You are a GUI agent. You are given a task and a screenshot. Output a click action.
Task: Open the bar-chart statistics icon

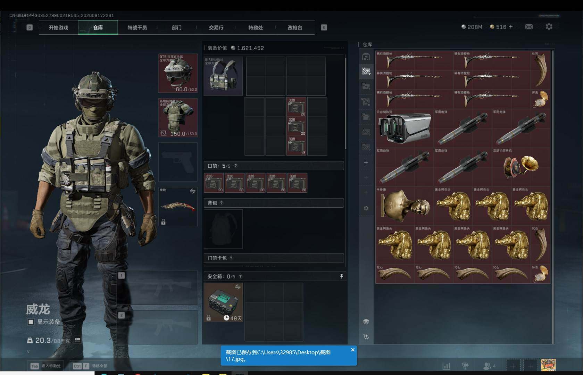[446, 366]
